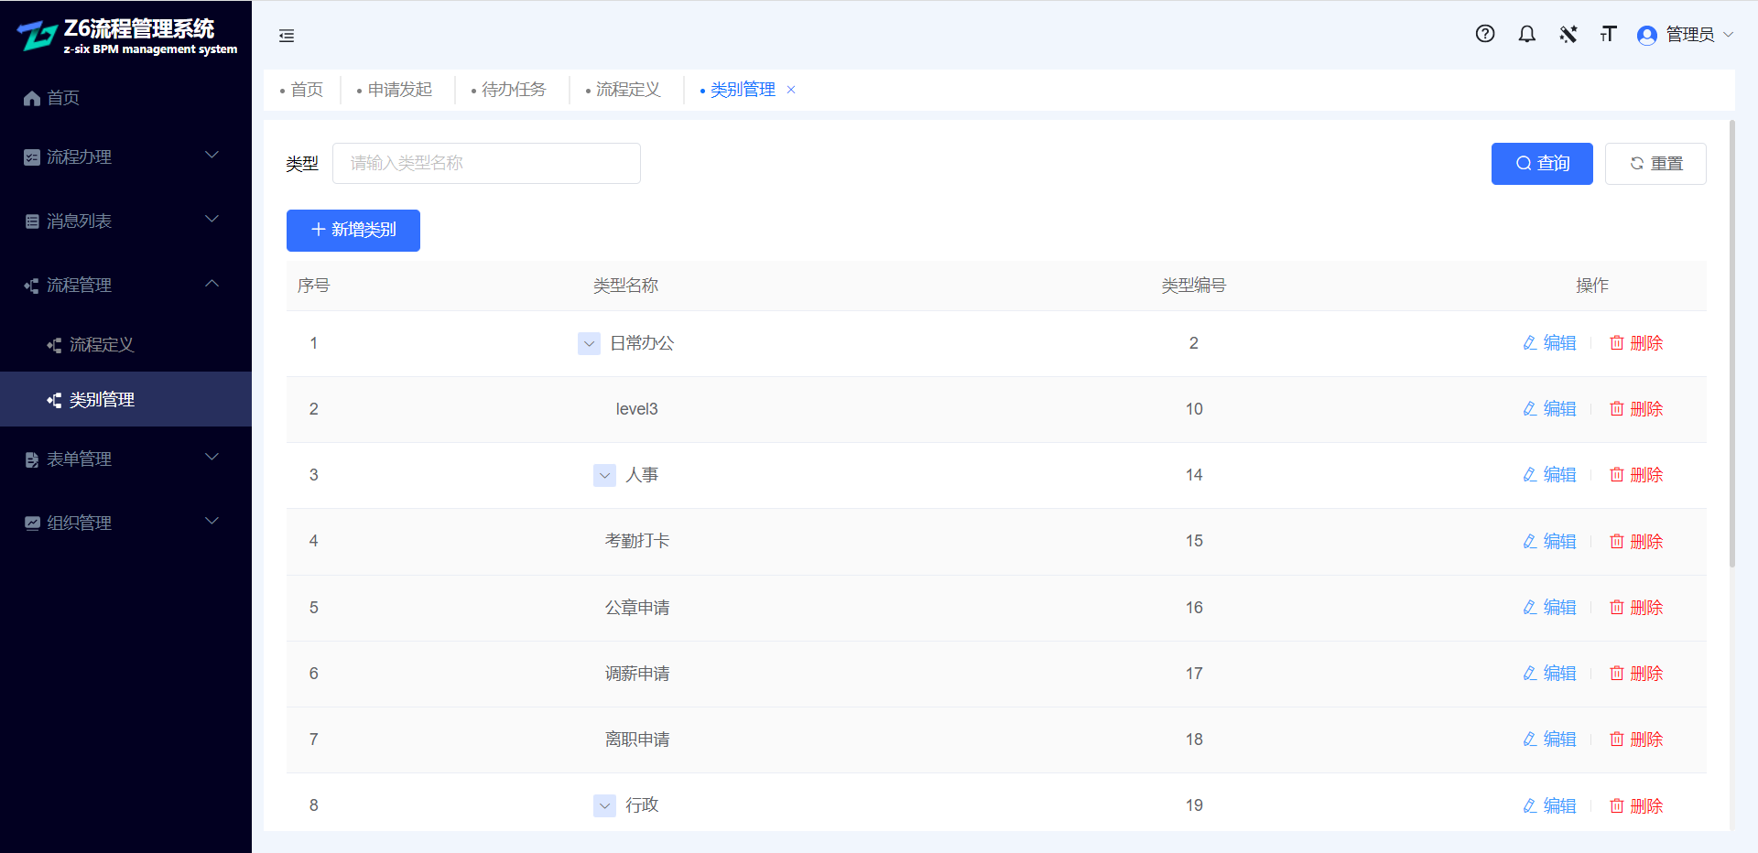Open the 管理员 user dropdown
1758x853 pixels.
pyautogui.click(x=1686, y=35)
